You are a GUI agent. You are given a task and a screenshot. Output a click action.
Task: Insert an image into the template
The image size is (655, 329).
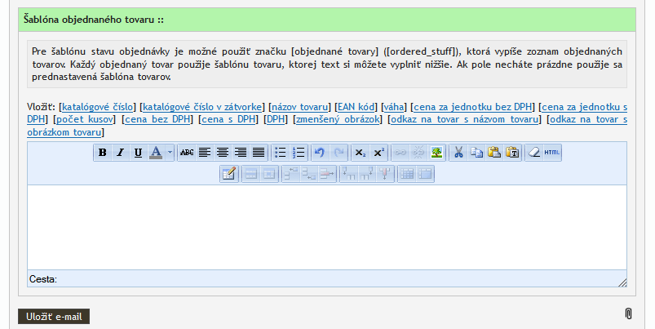pyautogui.click(x=436, y=152)
